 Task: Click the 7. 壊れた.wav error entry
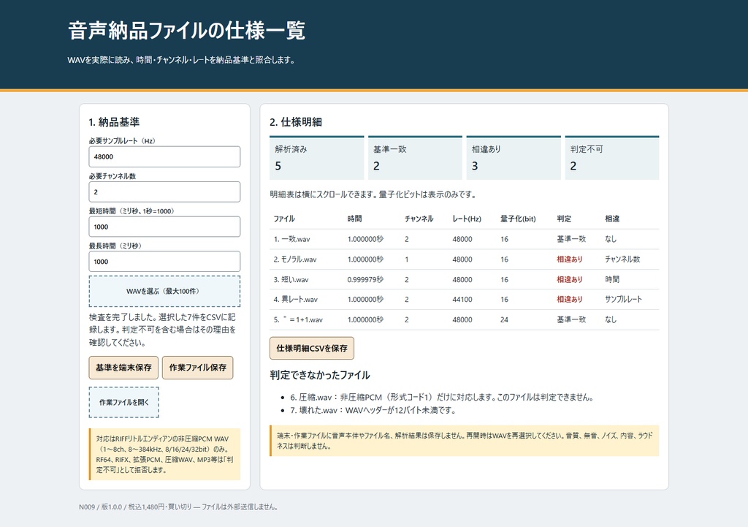click(x=373, y=410)
